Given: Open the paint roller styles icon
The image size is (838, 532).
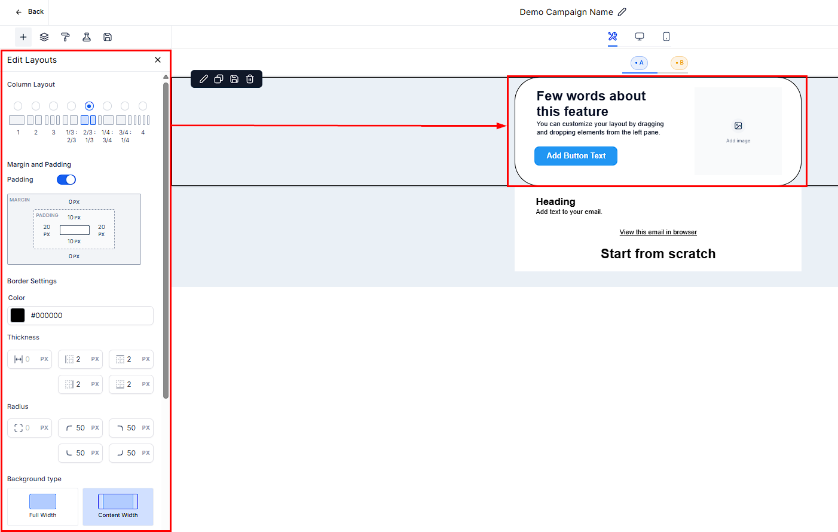Looking at the screenshot, I should pos(65,37).
